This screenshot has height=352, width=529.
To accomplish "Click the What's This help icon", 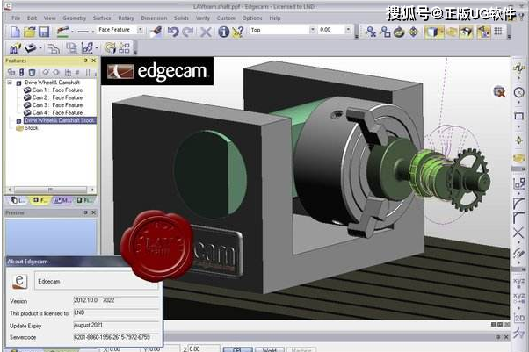I will [x=238, y=32].
